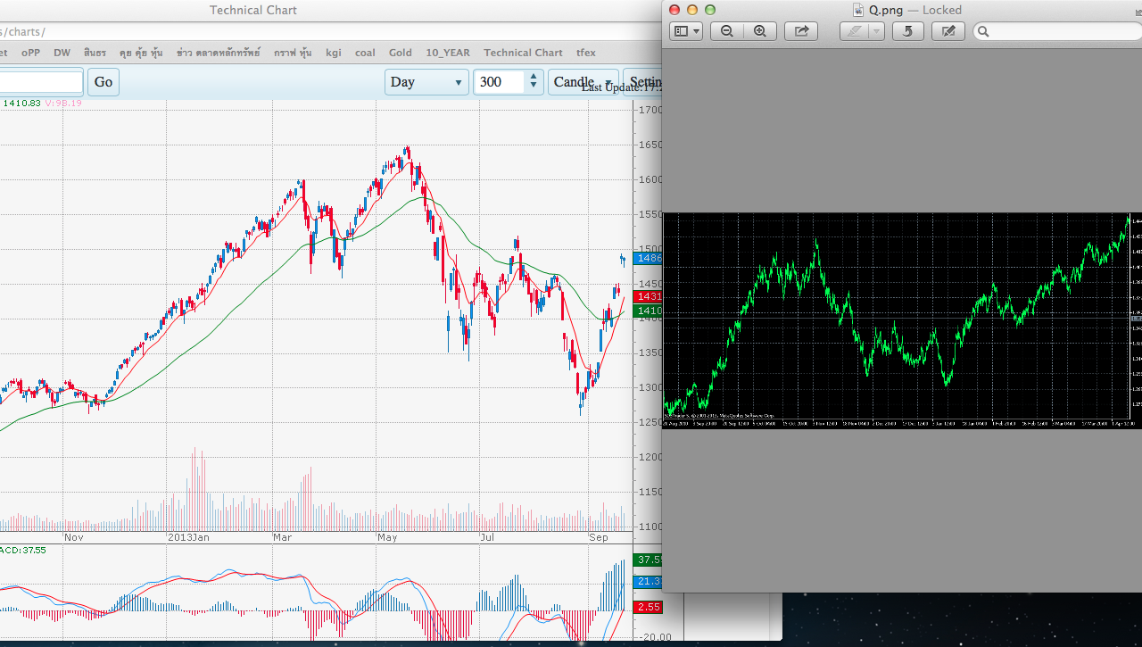The image size is (1142, 647).
Task: Click the Sep date label on axis
Action: click(599, 538)
